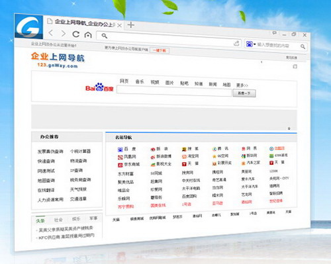
Task: Open 京东商城 site icon
Action: pos(120,165)
